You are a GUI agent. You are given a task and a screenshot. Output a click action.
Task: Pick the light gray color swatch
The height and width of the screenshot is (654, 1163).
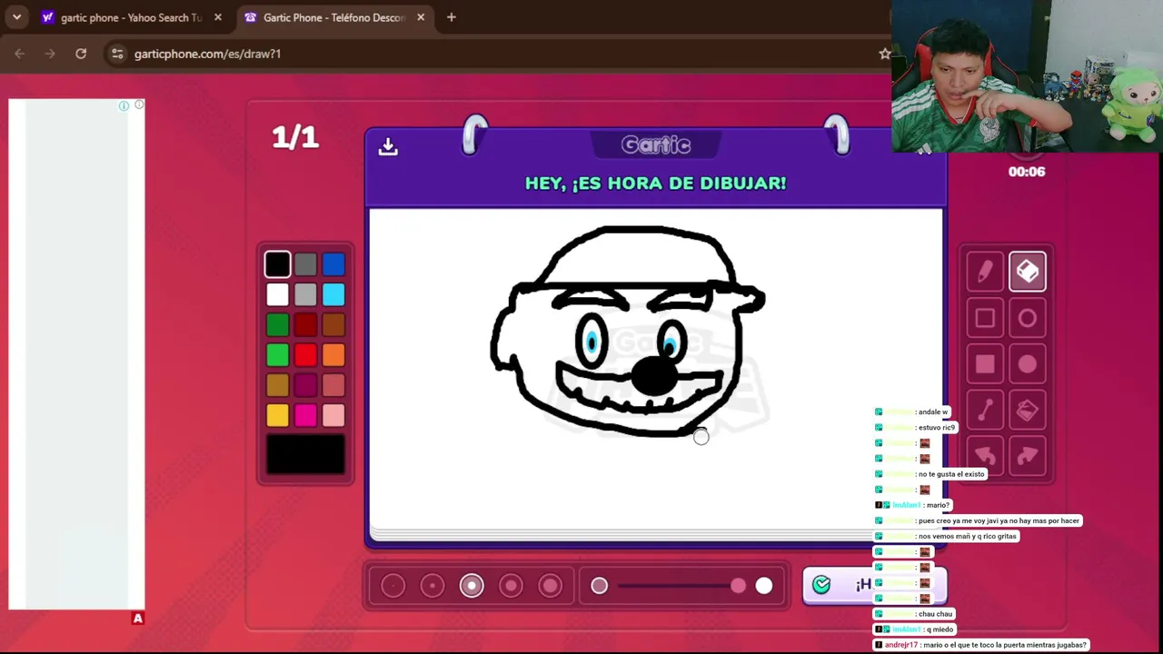(305, 294)
